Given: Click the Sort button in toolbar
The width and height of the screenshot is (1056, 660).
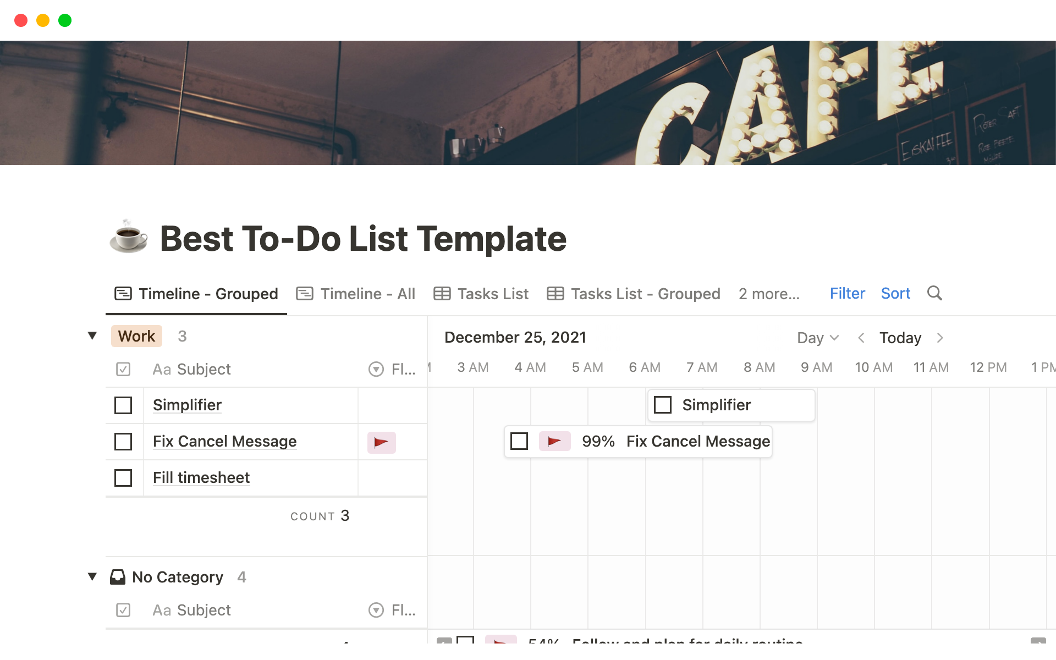Looking at the screenshot, I should point(894,294).
